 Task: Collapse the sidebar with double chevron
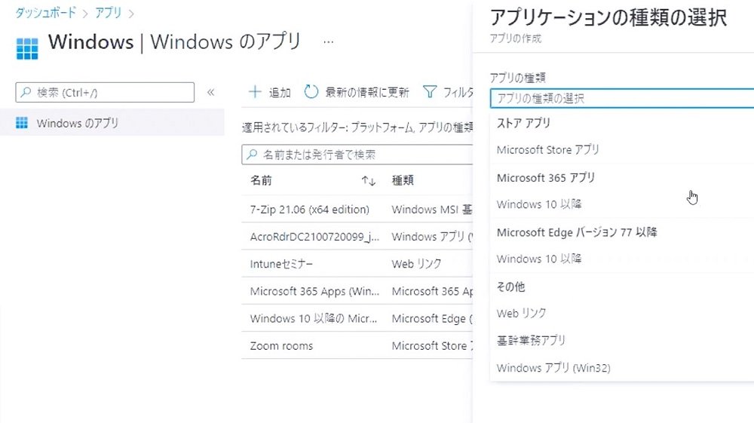point(210,92)
